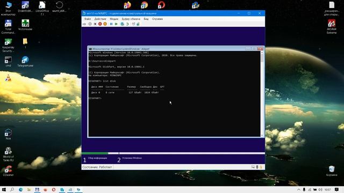
Task: Select the cmd shortcut on desktop
Action: 9,62
